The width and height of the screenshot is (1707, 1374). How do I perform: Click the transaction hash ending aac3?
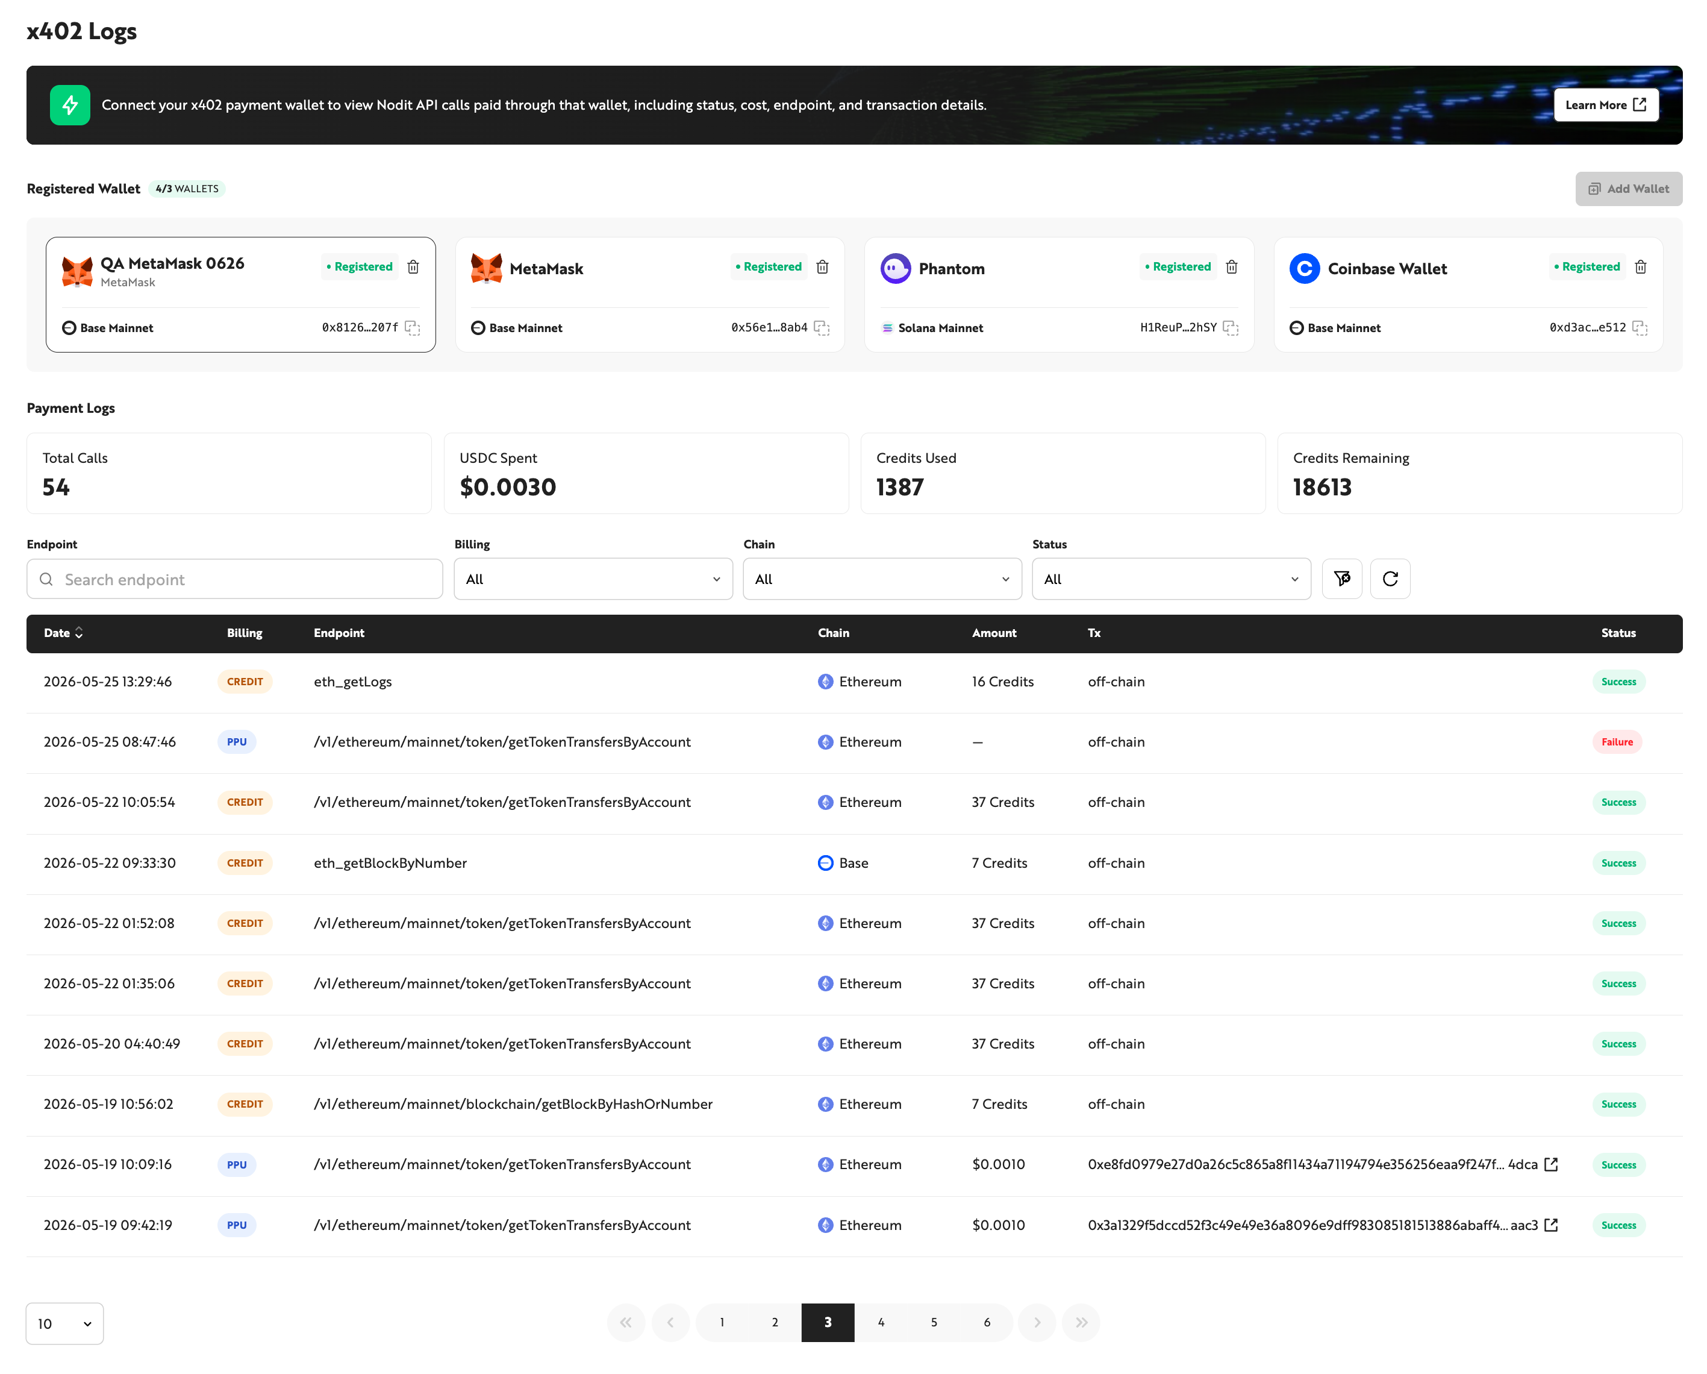click(x=1312, y=1225)
